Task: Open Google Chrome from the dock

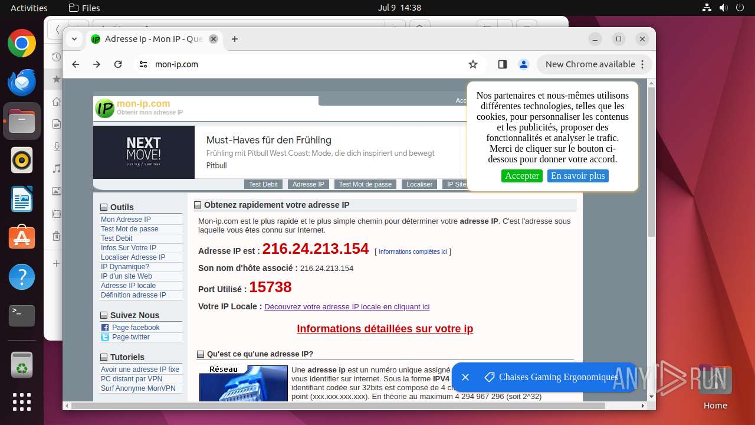Action: (x=22, y=44)
